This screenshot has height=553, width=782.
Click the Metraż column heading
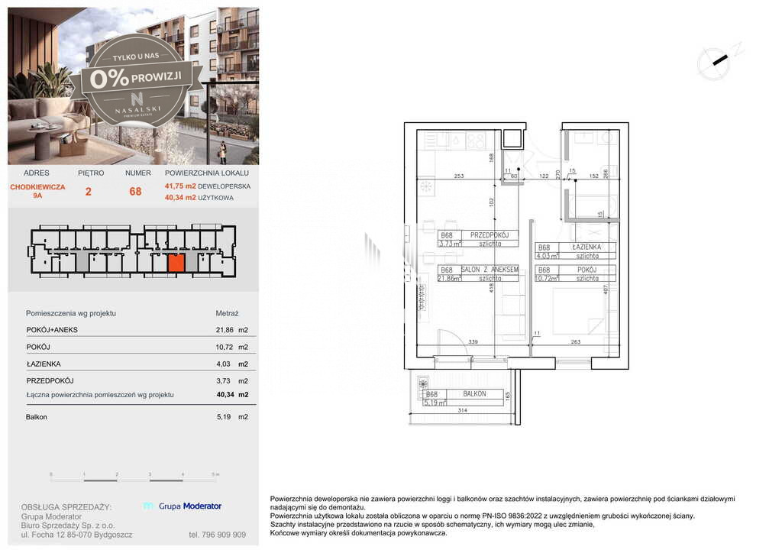(x=227, y=313)
